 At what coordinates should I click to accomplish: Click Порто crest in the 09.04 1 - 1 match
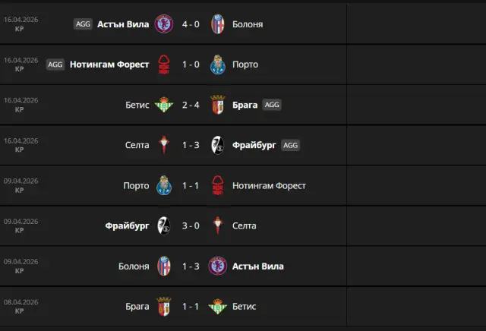[x=163, y=185]
